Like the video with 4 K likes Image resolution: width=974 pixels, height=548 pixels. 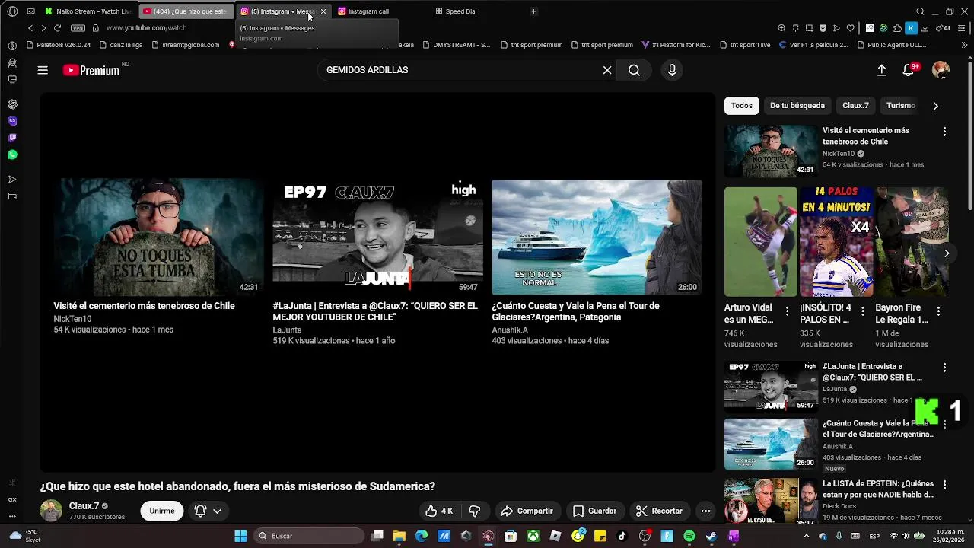tap(439, 511)
